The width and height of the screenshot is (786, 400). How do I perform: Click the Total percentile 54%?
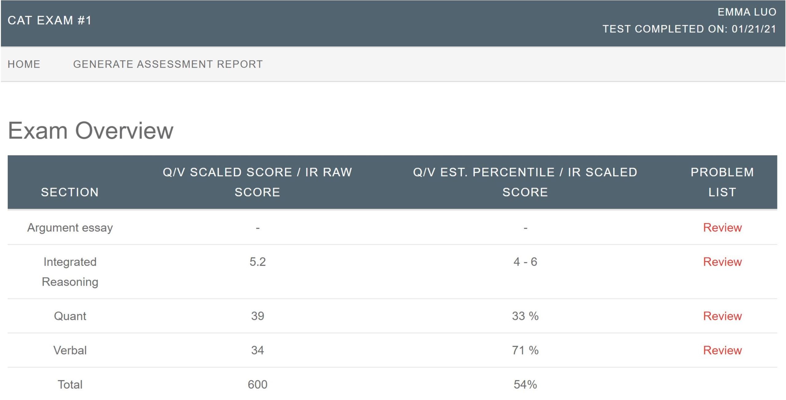point(525,385)
